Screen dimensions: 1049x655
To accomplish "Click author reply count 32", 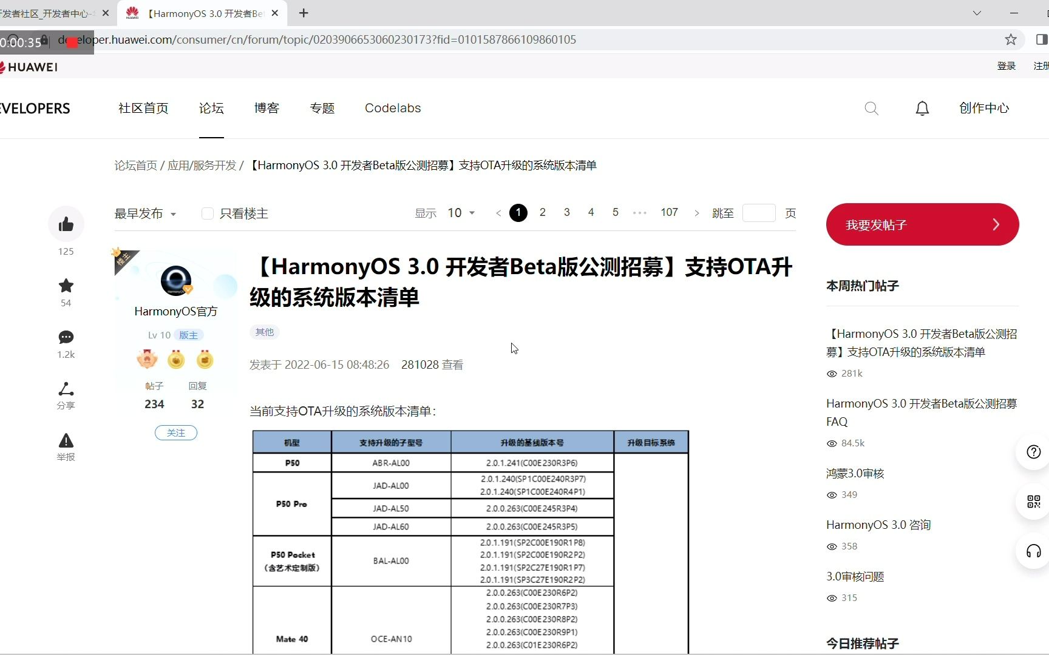I will click(x=197, y=404).
